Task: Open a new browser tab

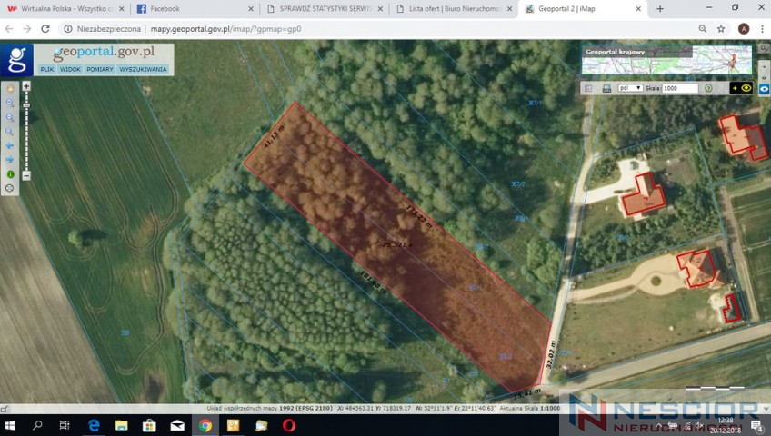Action: (x=660, y=9)
